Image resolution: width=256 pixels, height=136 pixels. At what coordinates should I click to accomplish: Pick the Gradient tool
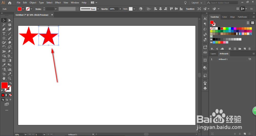coord(10,60)
